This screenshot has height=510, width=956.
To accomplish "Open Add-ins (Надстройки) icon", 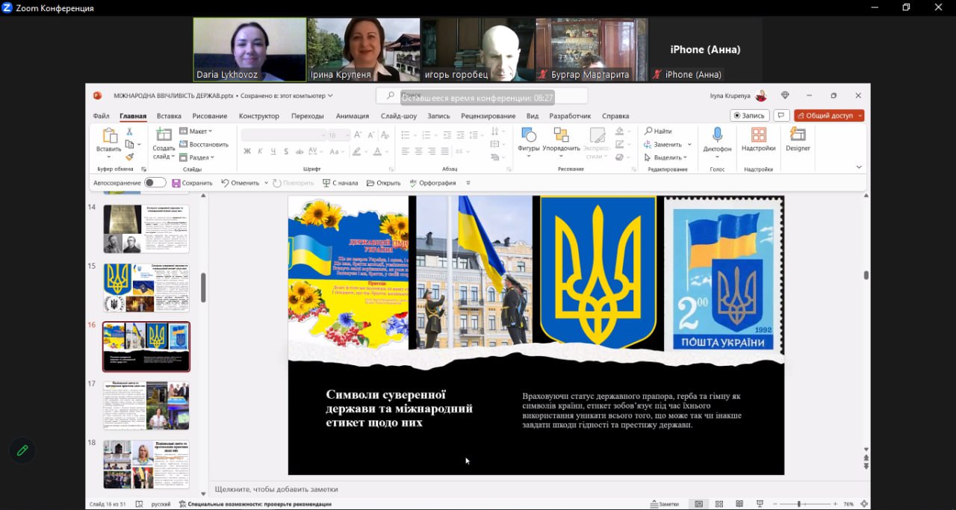I will [x=759, y=134].
